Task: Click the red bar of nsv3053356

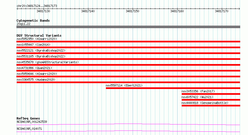Action: click(x=211, y=94)
